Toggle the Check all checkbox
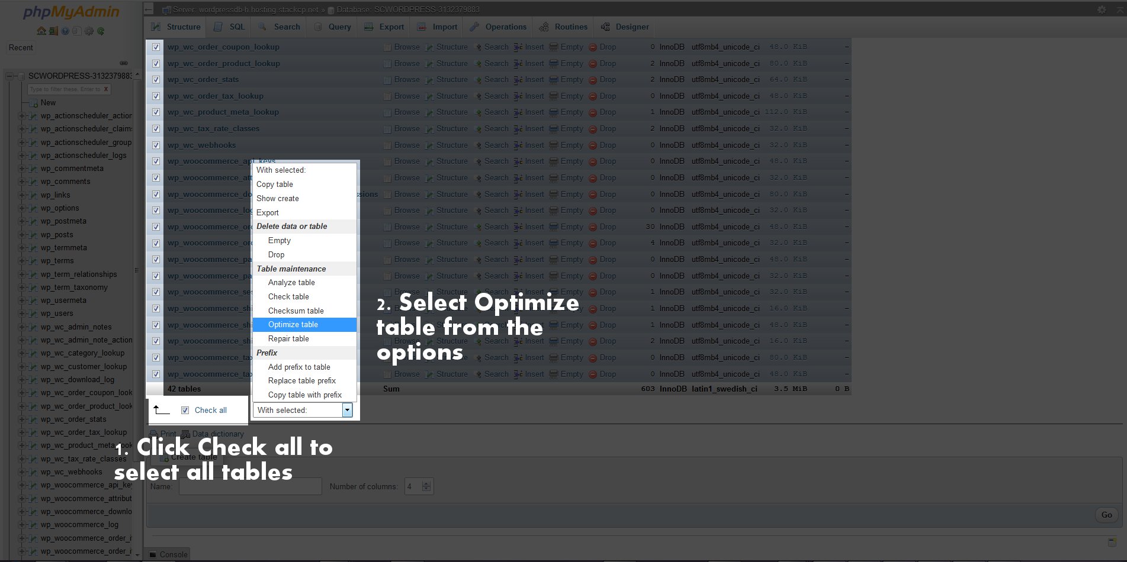Viewport: 1127px width, 562px height. [x=185, y=411]
